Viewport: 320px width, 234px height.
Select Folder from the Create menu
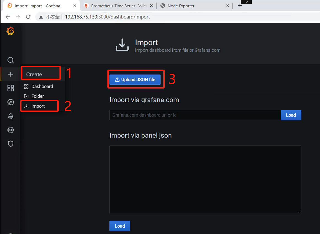pos(37,96)
